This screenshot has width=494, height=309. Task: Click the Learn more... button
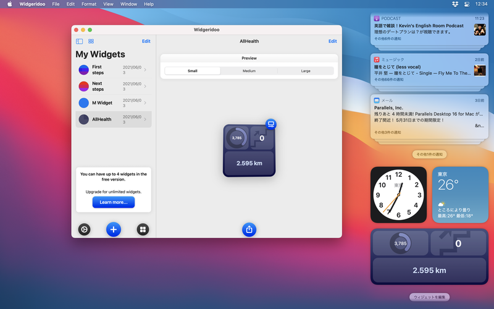[x=114, y=202]
